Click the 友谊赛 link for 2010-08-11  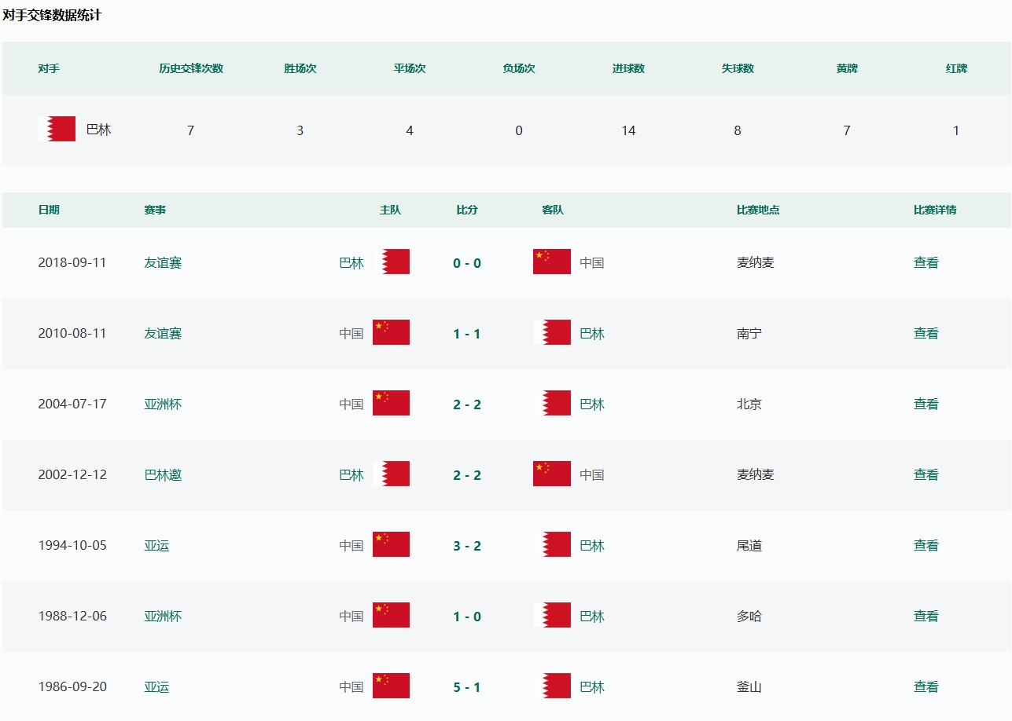tap(163, 334)
